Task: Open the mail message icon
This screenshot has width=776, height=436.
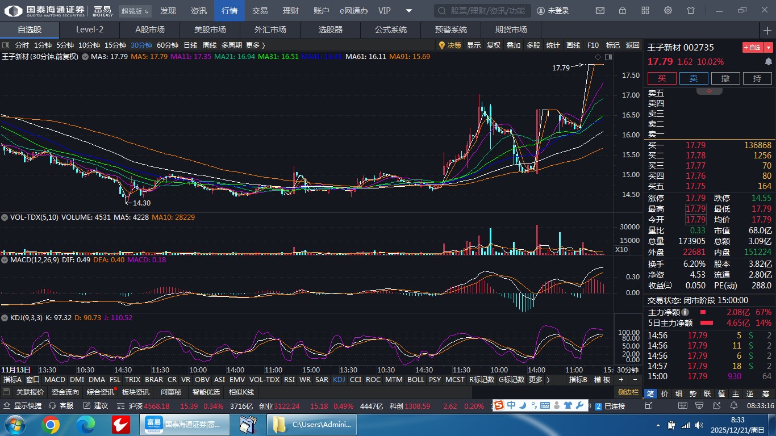Action: (x=600, y=11)
